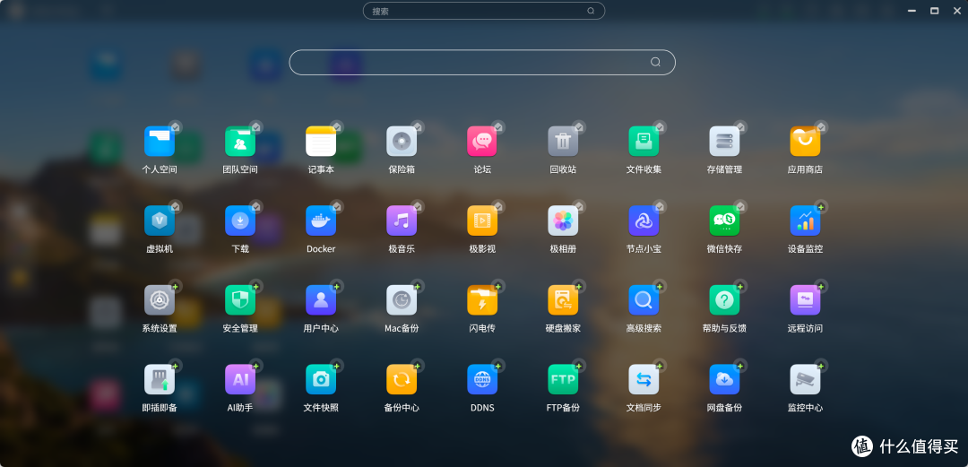The width and height of the screenshot is (968, 467).
Task: Launch the 极相册 photo album
Action: pyautogui.click(x=563, y=221)
